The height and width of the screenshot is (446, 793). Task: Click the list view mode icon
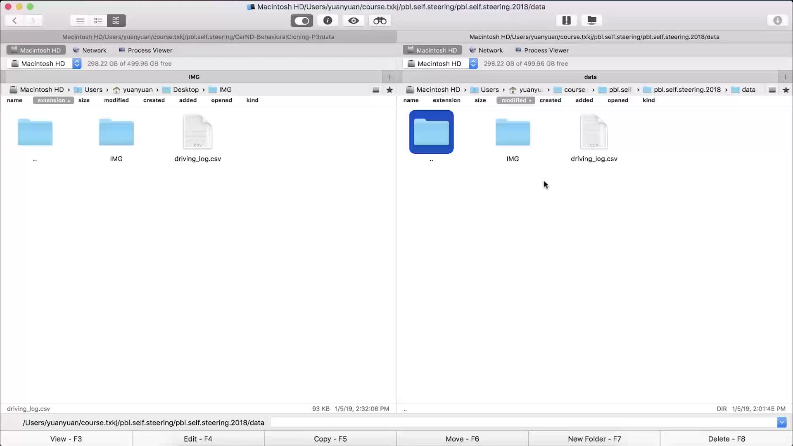pos(80,20)
